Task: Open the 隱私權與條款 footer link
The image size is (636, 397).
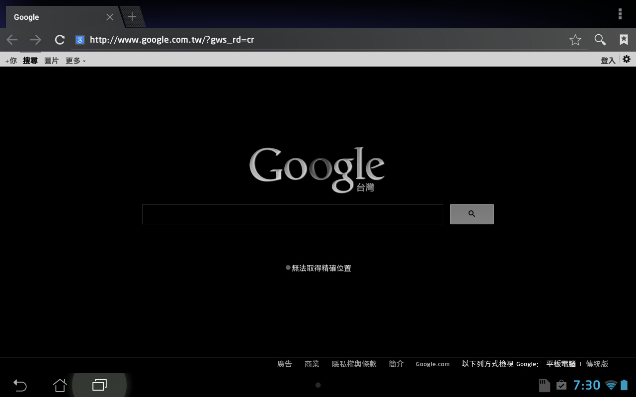Action: click(354, 364)
